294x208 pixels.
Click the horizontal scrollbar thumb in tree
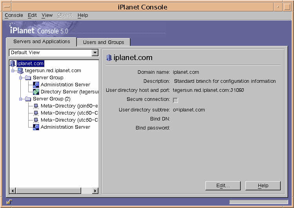[49, 191]
